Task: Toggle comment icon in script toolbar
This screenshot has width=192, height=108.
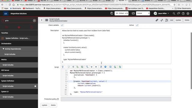Action: (x=69, y=67)
